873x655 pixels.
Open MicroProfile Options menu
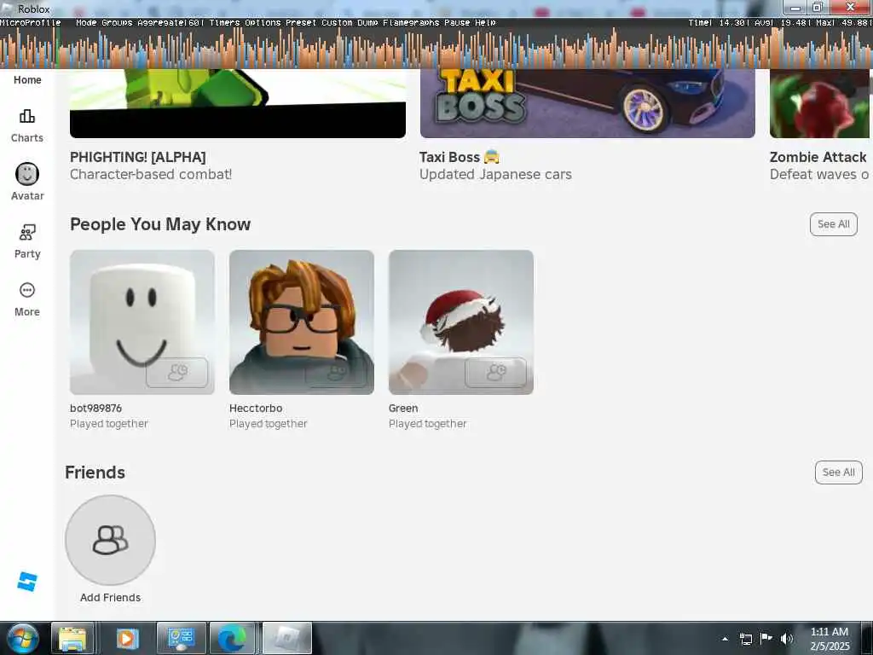[263, 23]
